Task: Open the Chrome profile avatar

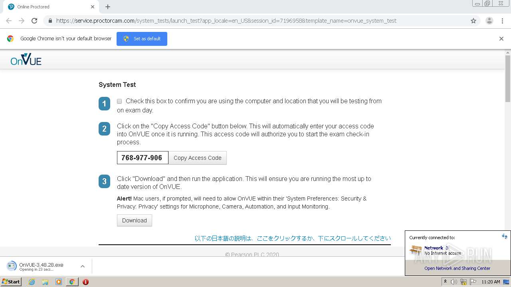Action: [489, 21]
